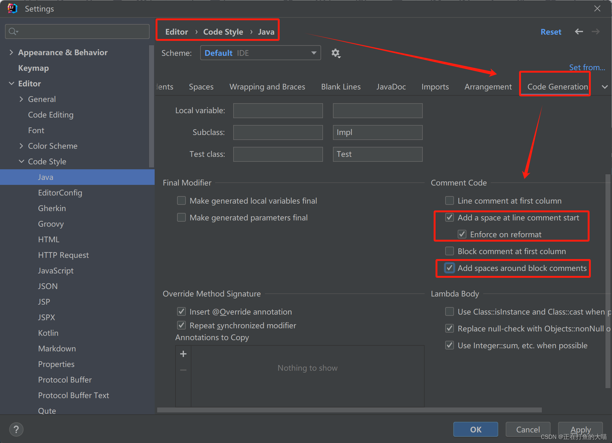
Task: Expand Appearance & Behavior section
Action: pos(12,52)
